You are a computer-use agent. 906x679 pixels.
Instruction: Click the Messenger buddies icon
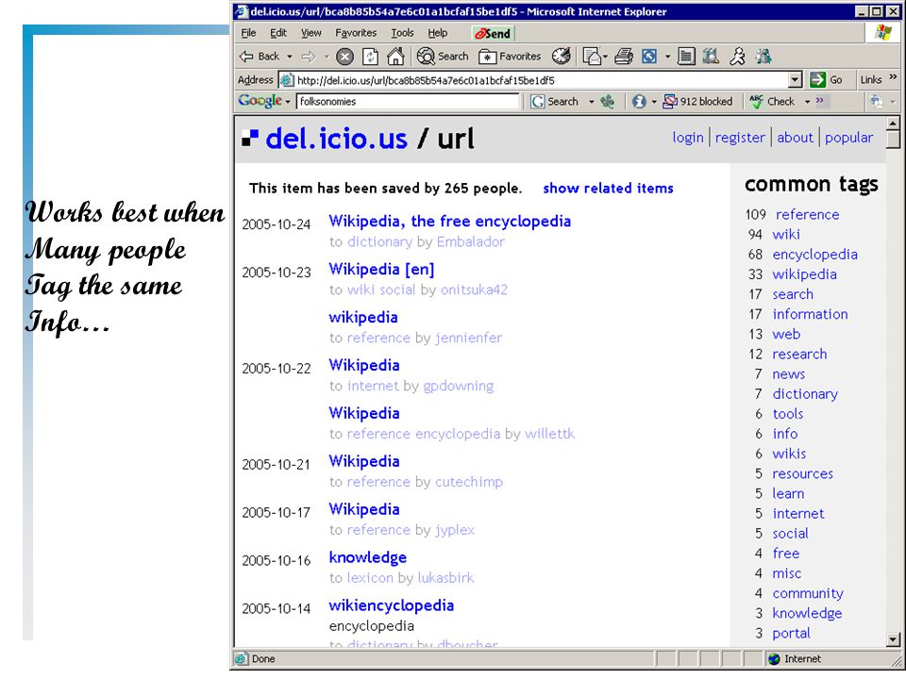763,57
